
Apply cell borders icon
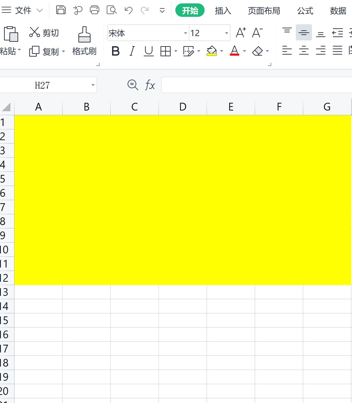[165, 51]
